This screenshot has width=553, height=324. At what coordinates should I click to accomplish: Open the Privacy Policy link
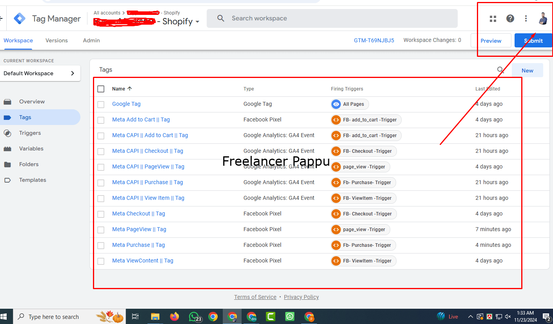coord(301,297)
